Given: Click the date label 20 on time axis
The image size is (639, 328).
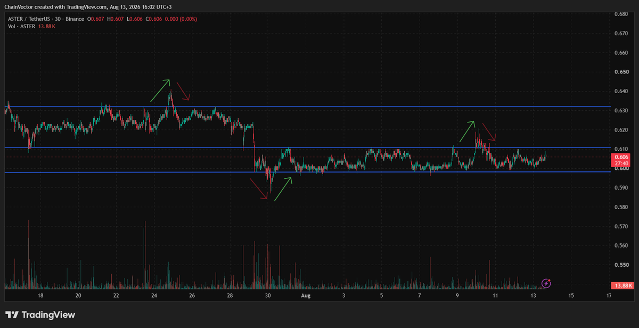Looking at the screenshot, I should (78, 295).
